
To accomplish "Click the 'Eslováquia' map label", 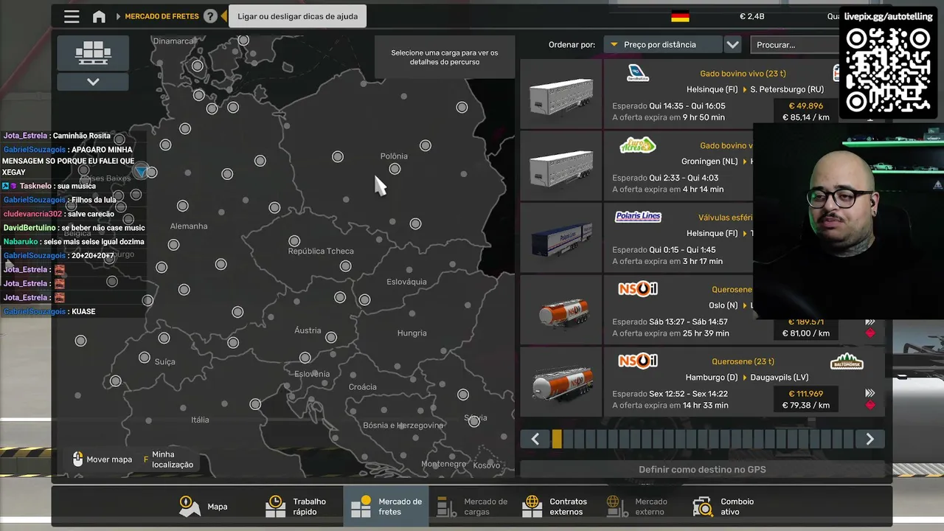I will [406, 282].
